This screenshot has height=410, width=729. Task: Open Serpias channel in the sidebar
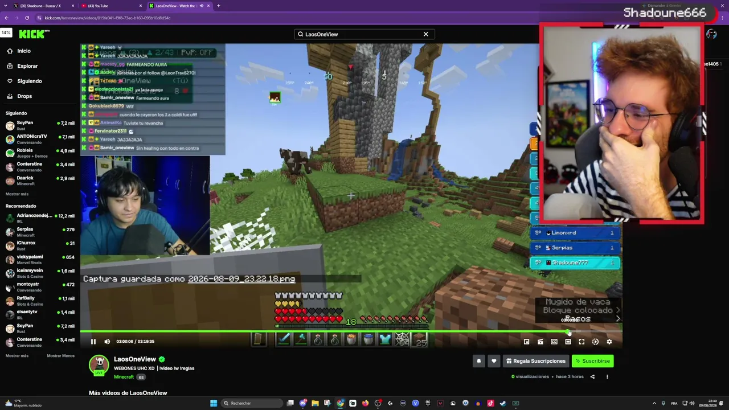(40, 232)
